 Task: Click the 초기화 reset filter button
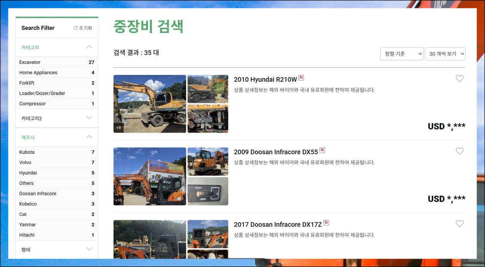coord(83,28)
